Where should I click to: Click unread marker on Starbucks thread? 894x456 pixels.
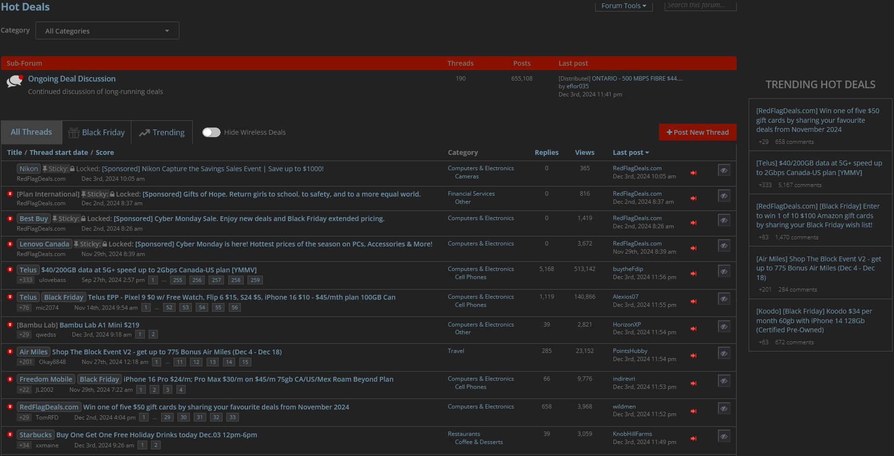pos(10,434)
